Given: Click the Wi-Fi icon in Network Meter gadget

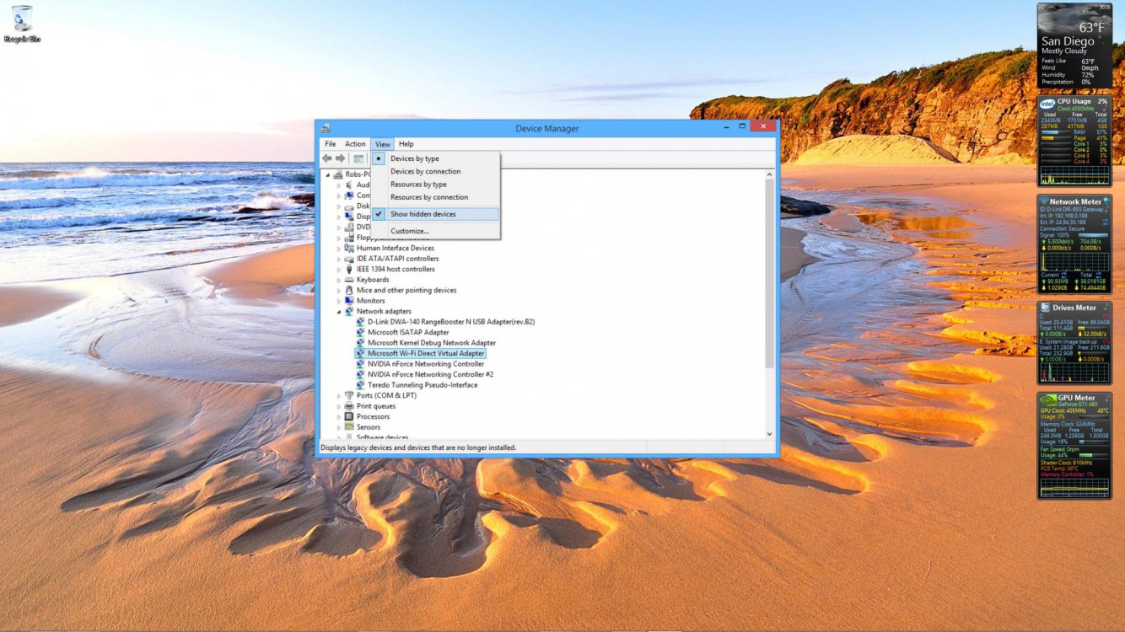Looking at the screenshot, I should pos(1044,201).
